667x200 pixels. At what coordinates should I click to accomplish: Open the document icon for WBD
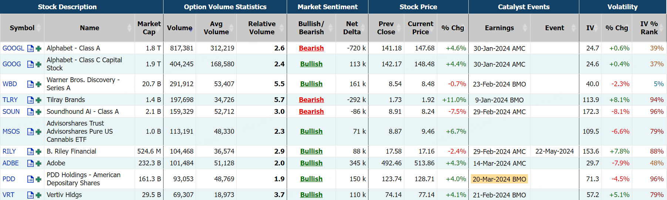click(x=31, y=84)
